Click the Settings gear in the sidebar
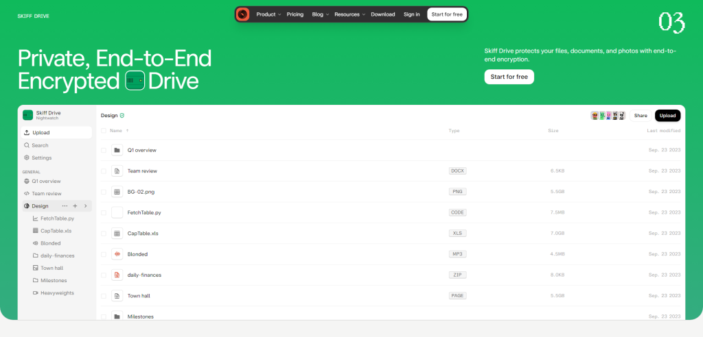 click(x=27, y=158)
